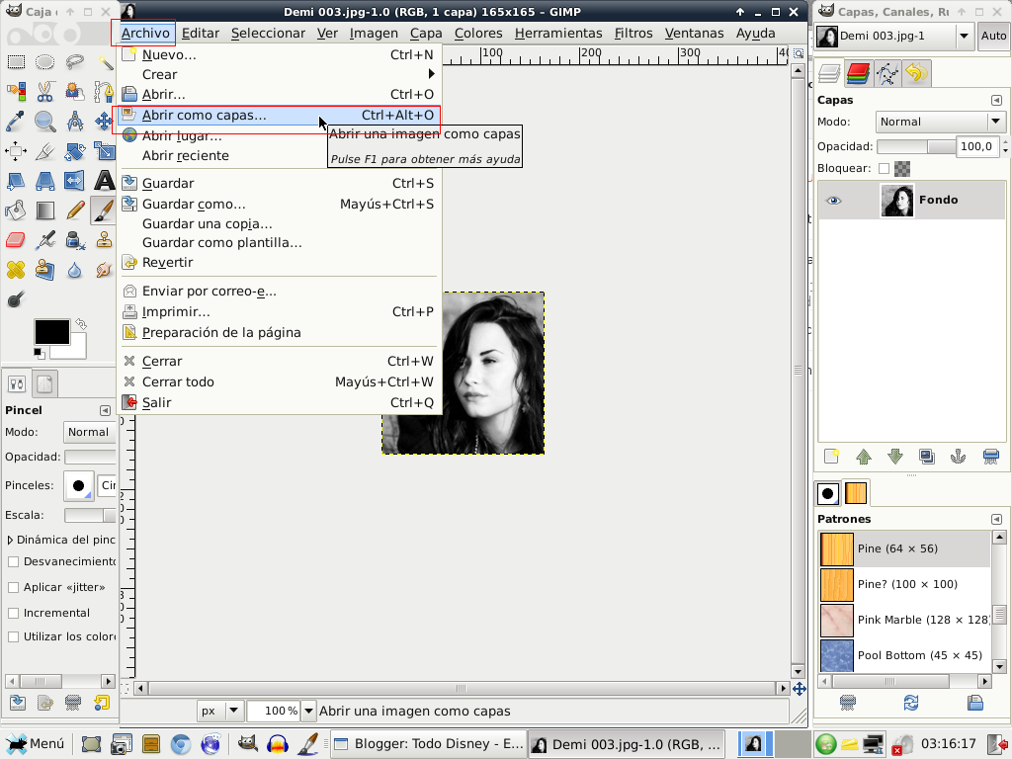This screenshot has width=1012, height=759.
Task: Click the layer opacity value field
Action: 975,146
